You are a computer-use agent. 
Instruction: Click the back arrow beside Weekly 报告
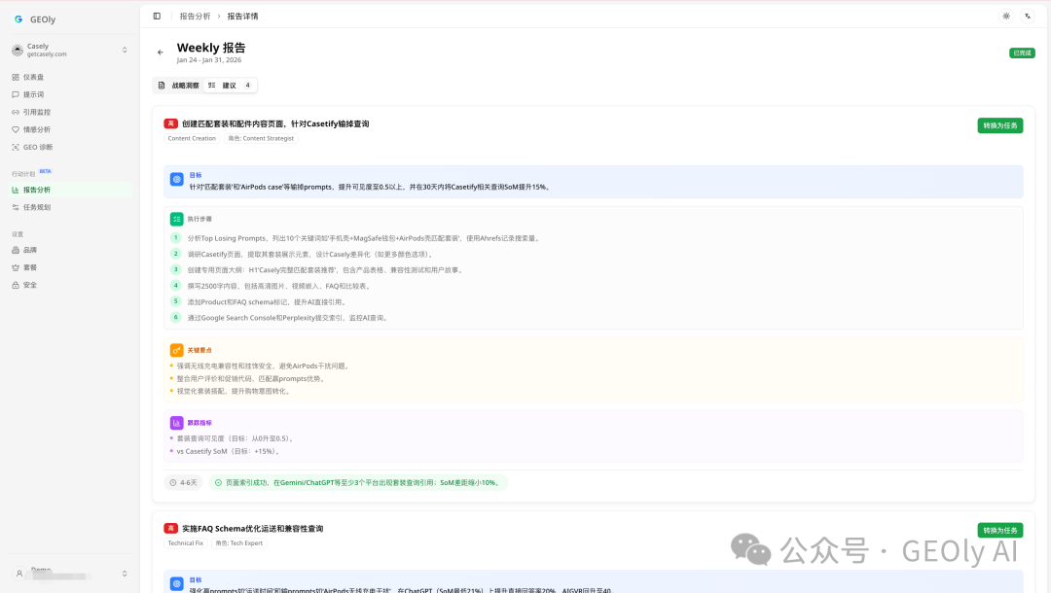point(161,52)
